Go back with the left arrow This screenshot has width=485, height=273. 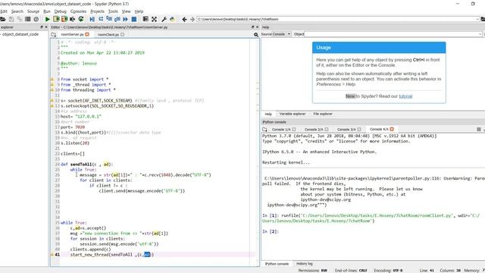coord(184,19)
